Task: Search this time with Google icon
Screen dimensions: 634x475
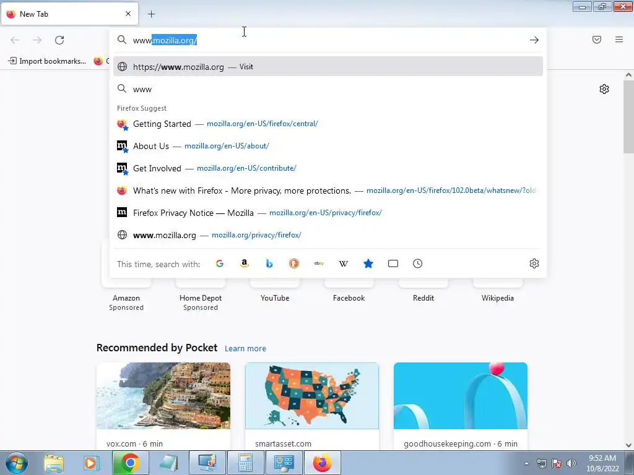Action: [220, 263]
